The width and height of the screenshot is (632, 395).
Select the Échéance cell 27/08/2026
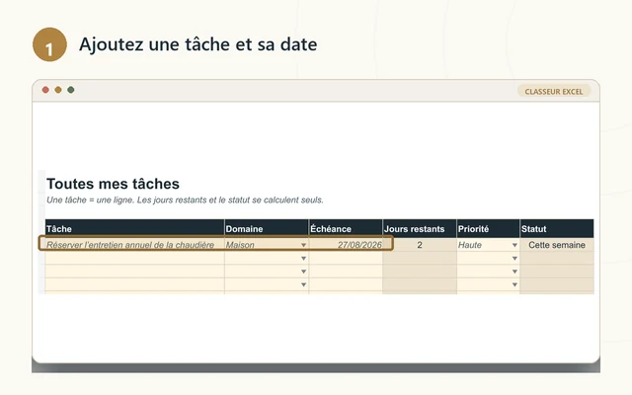346,245
